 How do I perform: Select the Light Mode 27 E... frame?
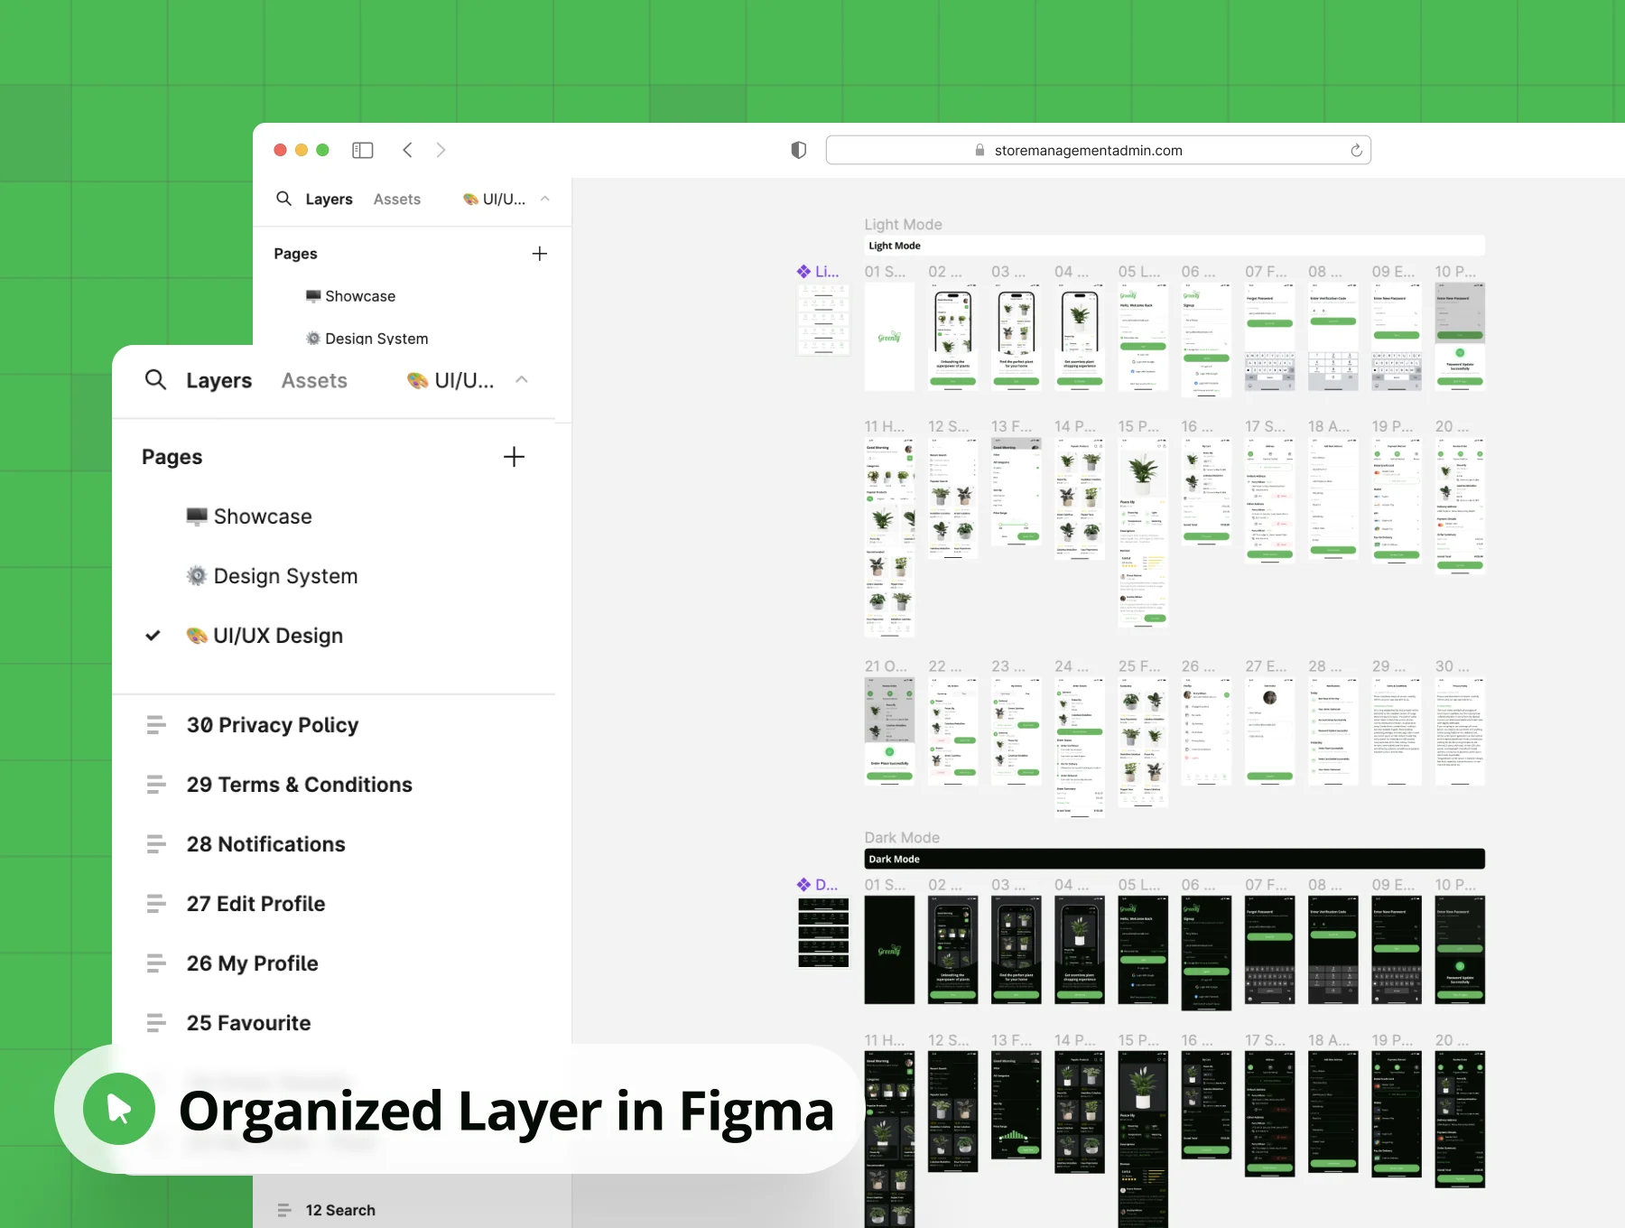tap(1270, 732)
